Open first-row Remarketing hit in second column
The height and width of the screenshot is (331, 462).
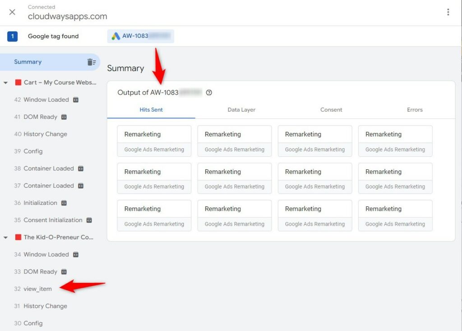[235, 141]
